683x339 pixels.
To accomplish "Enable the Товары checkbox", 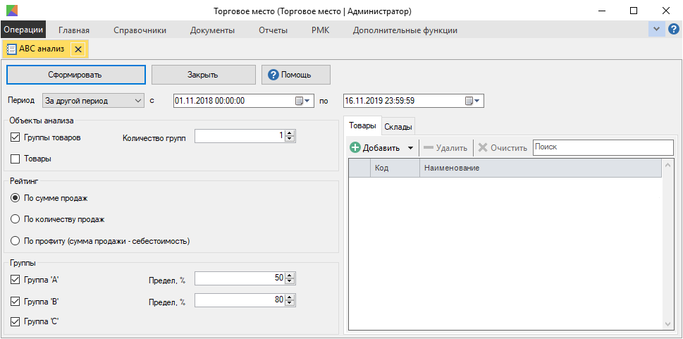I will 16,159.
